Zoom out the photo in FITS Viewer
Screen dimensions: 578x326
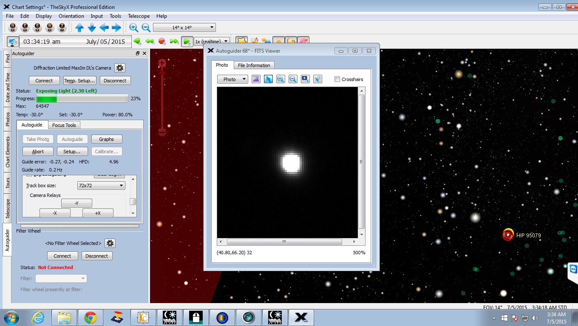click(293, 79)
